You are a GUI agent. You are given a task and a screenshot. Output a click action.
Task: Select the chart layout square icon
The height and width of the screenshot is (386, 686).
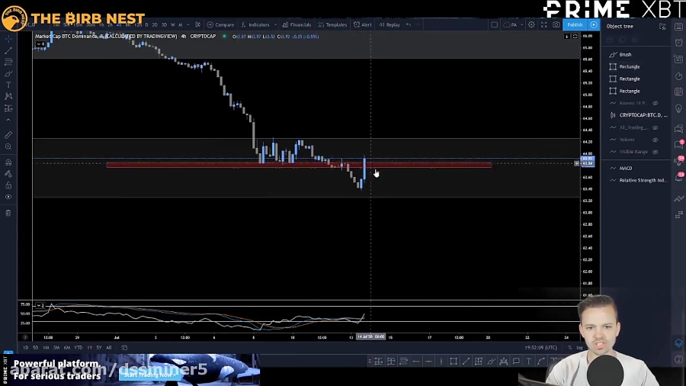click(x=495, y=25)
